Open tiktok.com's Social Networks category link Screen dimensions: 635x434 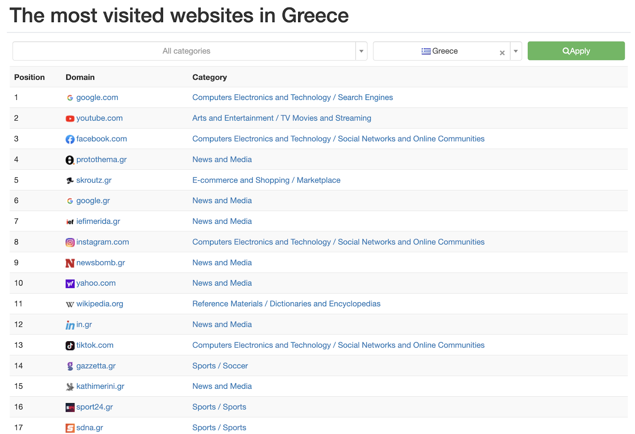click(x=339, y=345)
